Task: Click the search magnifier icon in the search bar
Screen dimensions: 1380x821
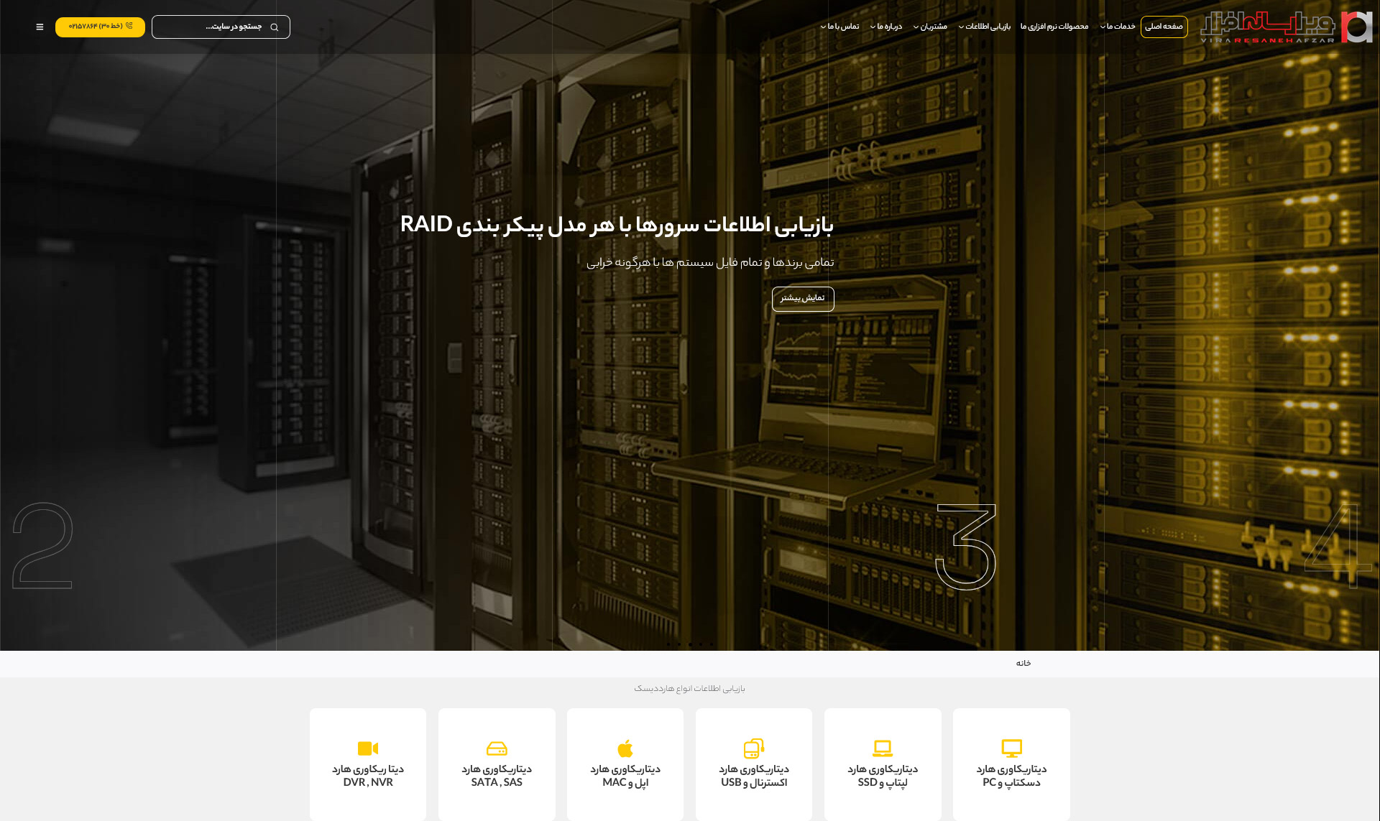Action: (275, 27)
